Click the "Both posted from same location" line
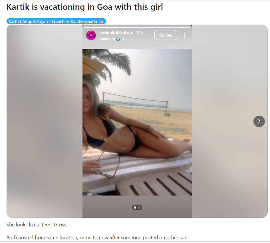Viewport: 270px width, 243px height. [x=97, y=238]
